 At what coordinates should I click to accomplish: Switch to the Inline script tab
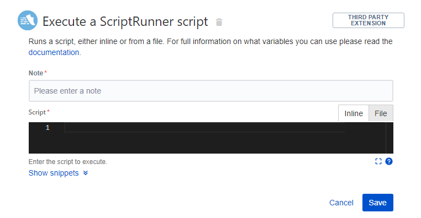pos(354,113)
